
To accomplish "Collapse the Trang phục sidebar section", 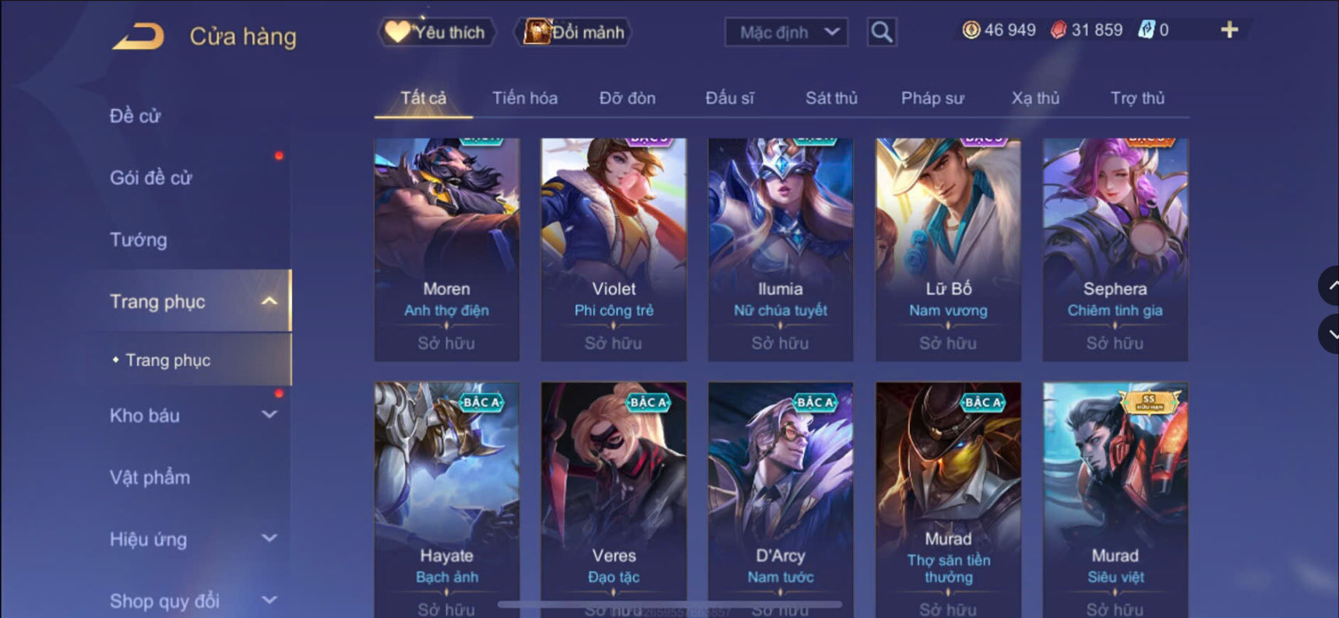I will [269, 301].
